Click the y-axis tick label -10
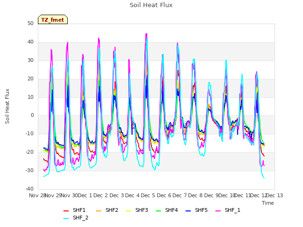 pyautogui.click(x=30, y=133)
